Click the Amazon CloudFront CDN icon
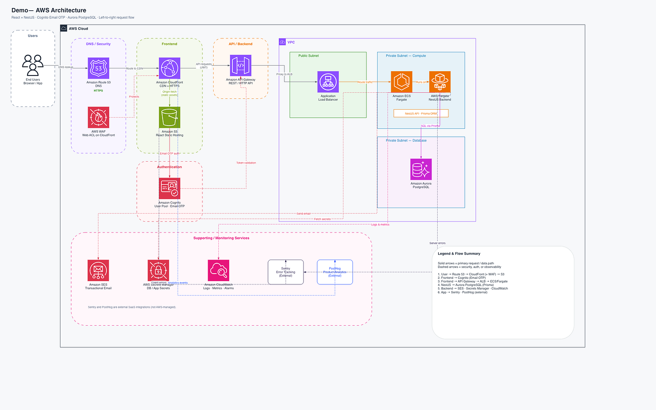The image size is (656, 410). pos(170,68)
